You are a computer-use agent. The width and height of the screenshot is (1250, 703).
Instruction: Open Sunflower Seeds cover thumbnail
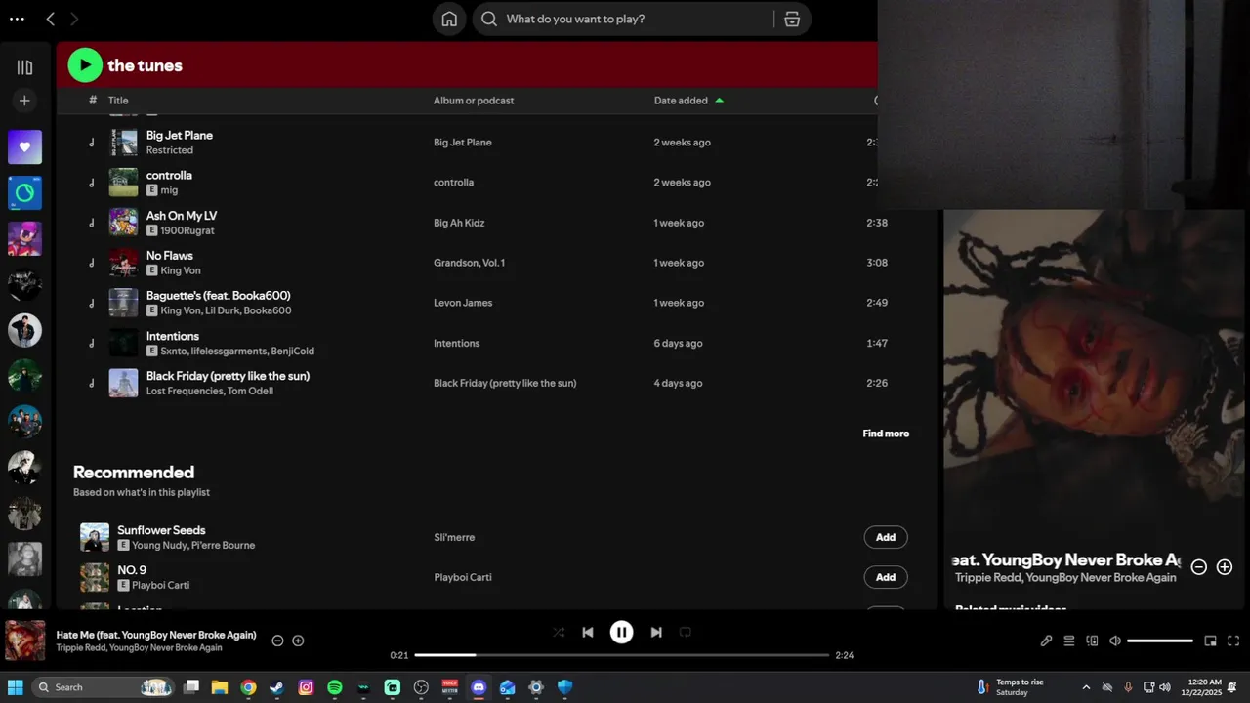tap(95, 537)
